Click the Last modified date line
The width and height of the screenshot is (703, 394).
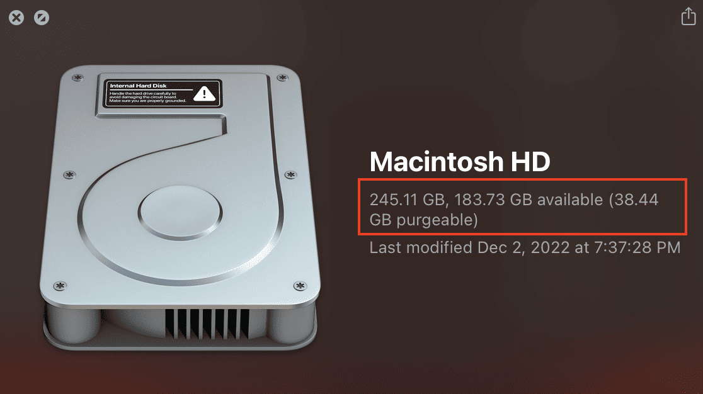pos(525,247)
